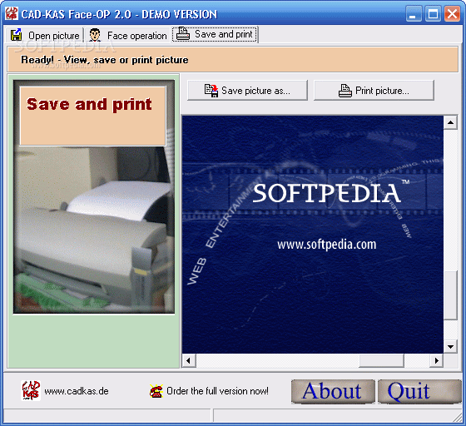
Task: Click the printer illustration image
Action: coord(94,196)
